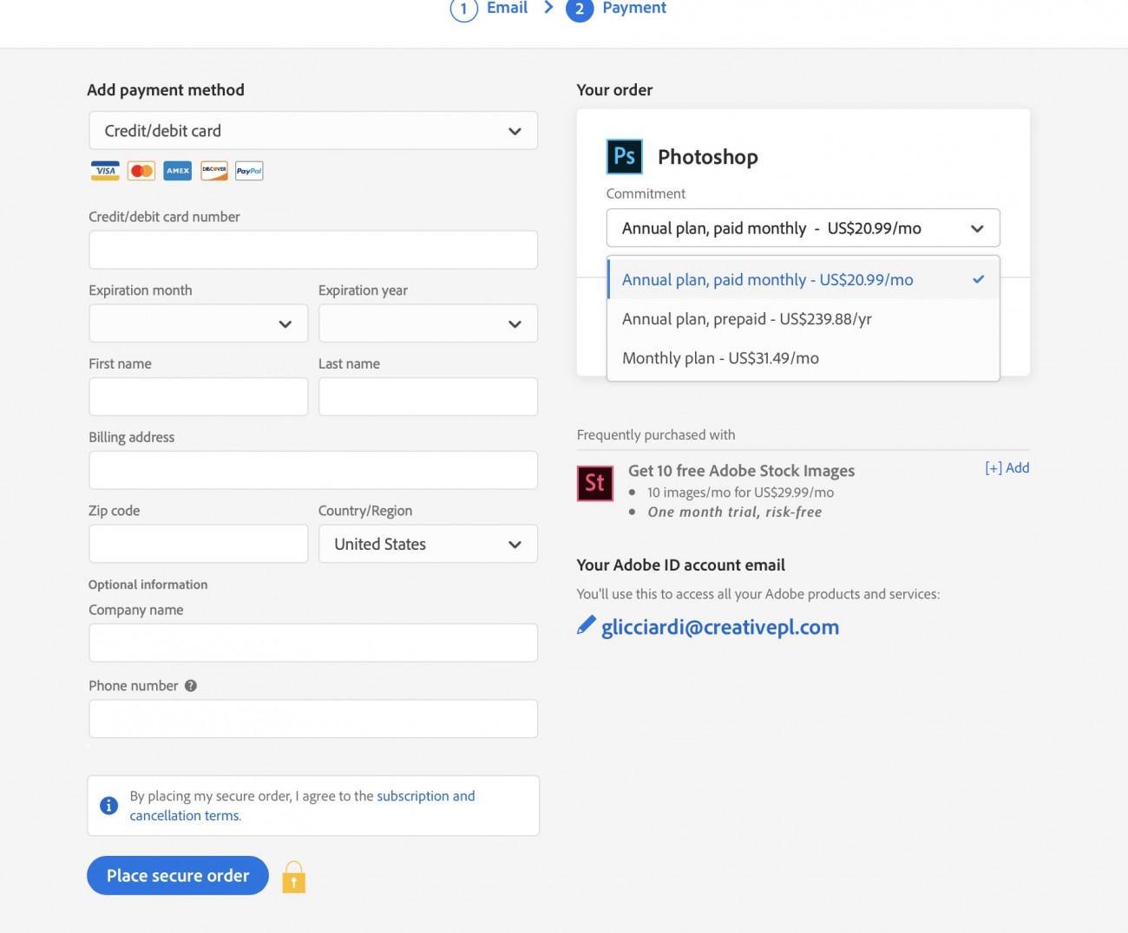Click the Photoshop Ps product icon
The image size is (1128, 933).
coord(625,157)
